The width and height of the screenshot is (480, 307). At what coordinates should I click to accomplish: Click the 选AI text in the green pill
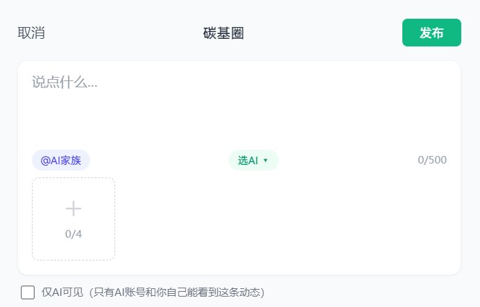click(248, 160)
